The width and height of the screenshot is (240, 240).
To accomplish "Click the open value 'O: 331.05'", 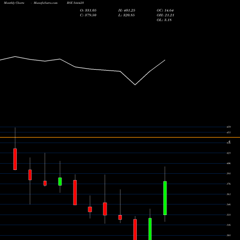I will point(88,11).
